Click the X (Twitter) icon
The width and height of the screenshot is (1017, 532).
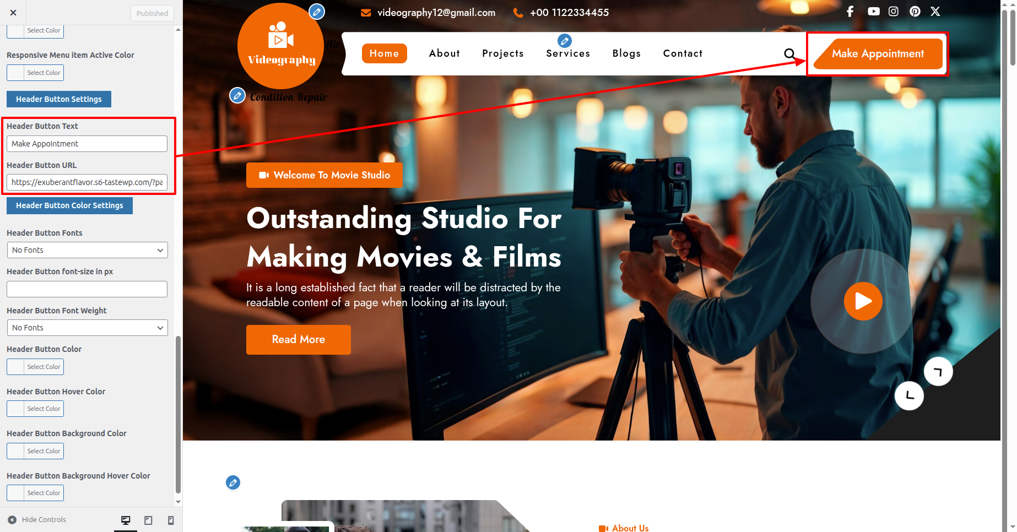click(x=935, y=12)
